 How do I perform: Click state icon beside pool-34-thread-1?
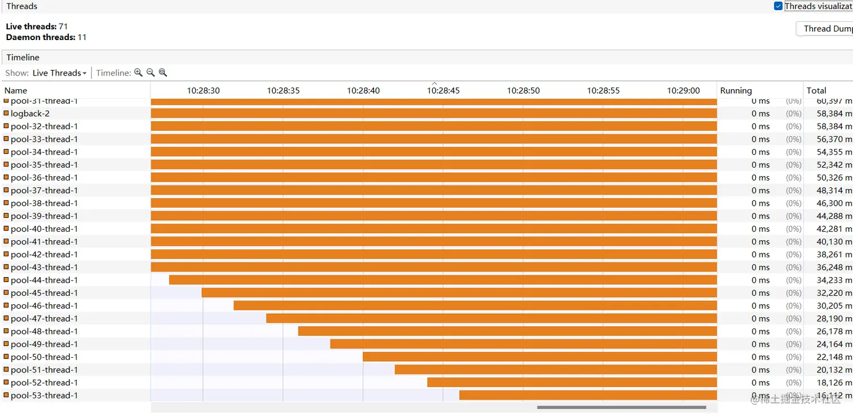click(x=6, y=151)
